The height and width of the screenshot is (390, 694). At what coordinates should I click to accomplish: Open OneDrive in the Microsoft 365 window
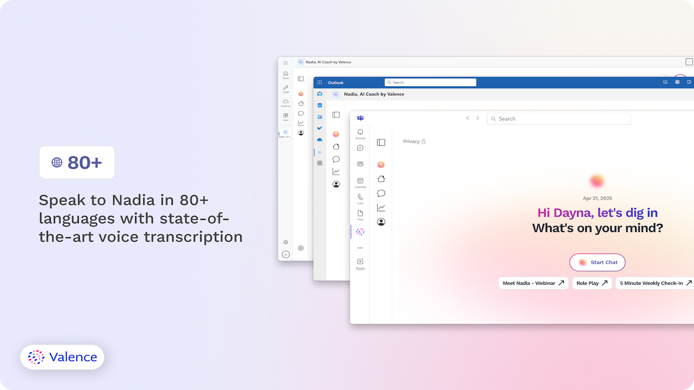pos(286,103)
